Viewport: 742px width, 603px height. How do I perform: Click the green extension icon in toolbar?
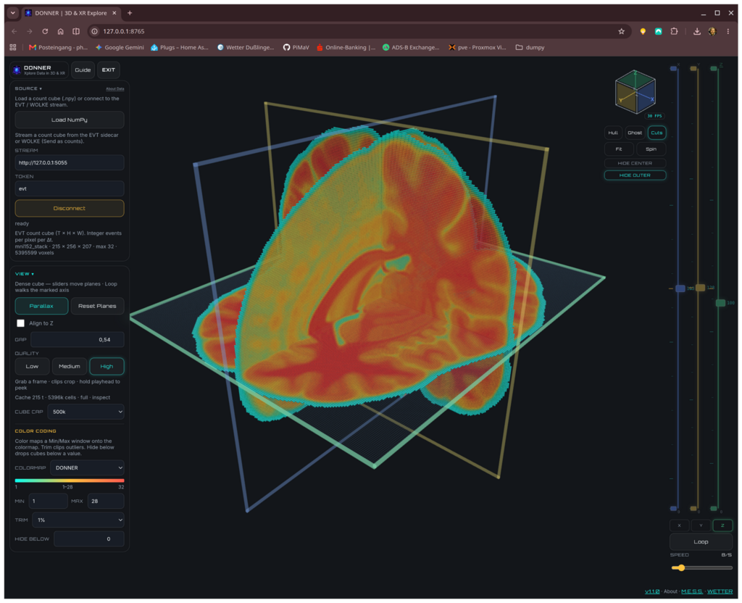click(x=658, y=31)
